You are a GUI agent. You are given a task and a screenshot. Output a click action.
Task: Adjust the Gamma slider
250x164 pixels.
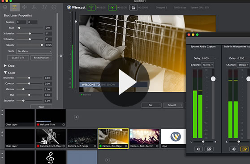pyautogui.click(x=23, y=89)
